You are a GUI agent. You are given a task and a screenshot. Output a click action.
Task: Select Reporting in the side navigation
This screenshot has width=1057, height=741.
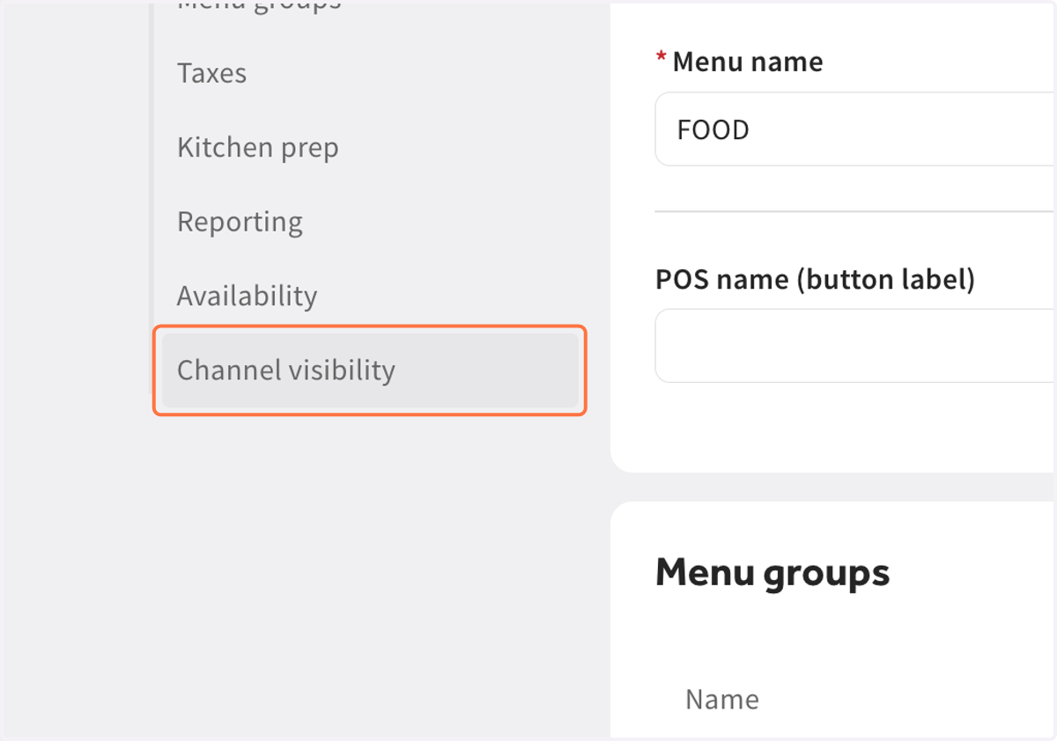coord(240,221)
